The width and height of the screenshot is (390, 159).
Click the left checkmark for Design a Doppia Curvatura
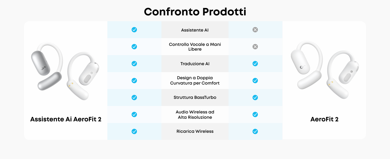(x=134, y=81)
